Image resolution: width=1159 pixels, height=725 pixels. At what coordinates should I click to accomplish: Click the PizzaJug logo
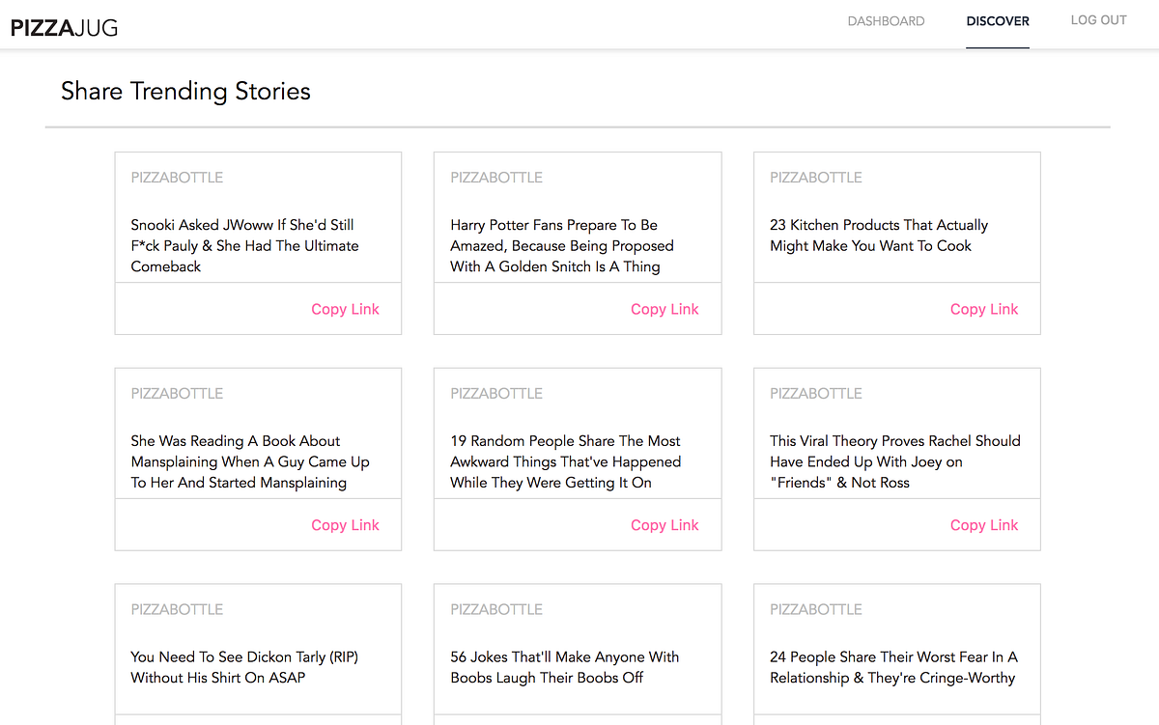tap(64, 28)
